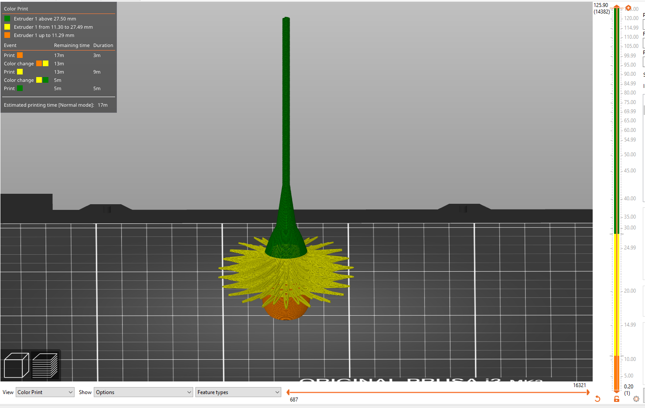Switch to the 3D editor view cube icon
This screenshot has height=408, width=645.
pyautogui.click(x=17, y=365)
